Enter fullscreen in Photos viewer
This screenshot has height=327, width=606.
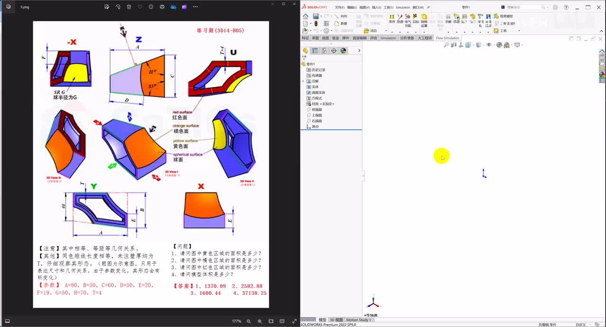point(294,321)
